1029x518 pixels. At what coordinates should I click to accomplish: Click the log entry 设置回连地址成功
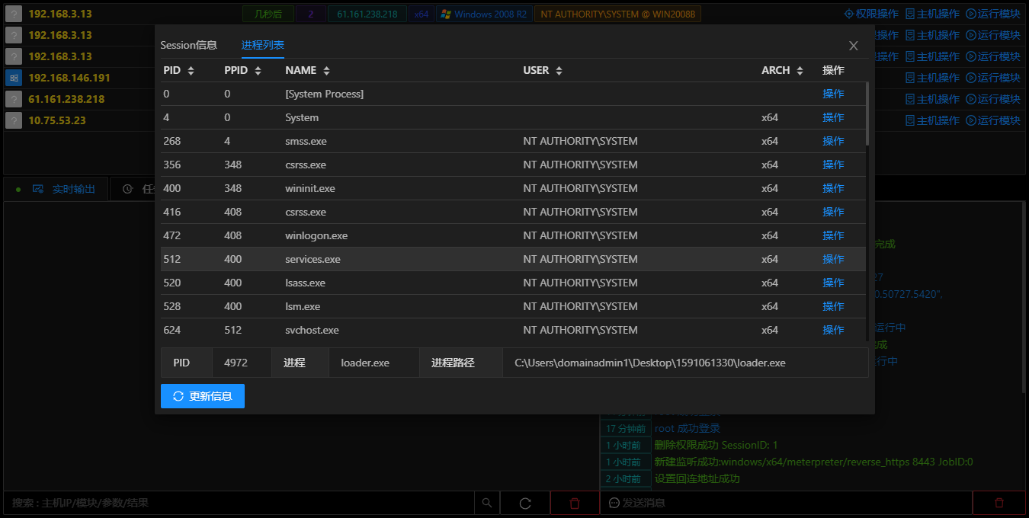click(697, 478)
